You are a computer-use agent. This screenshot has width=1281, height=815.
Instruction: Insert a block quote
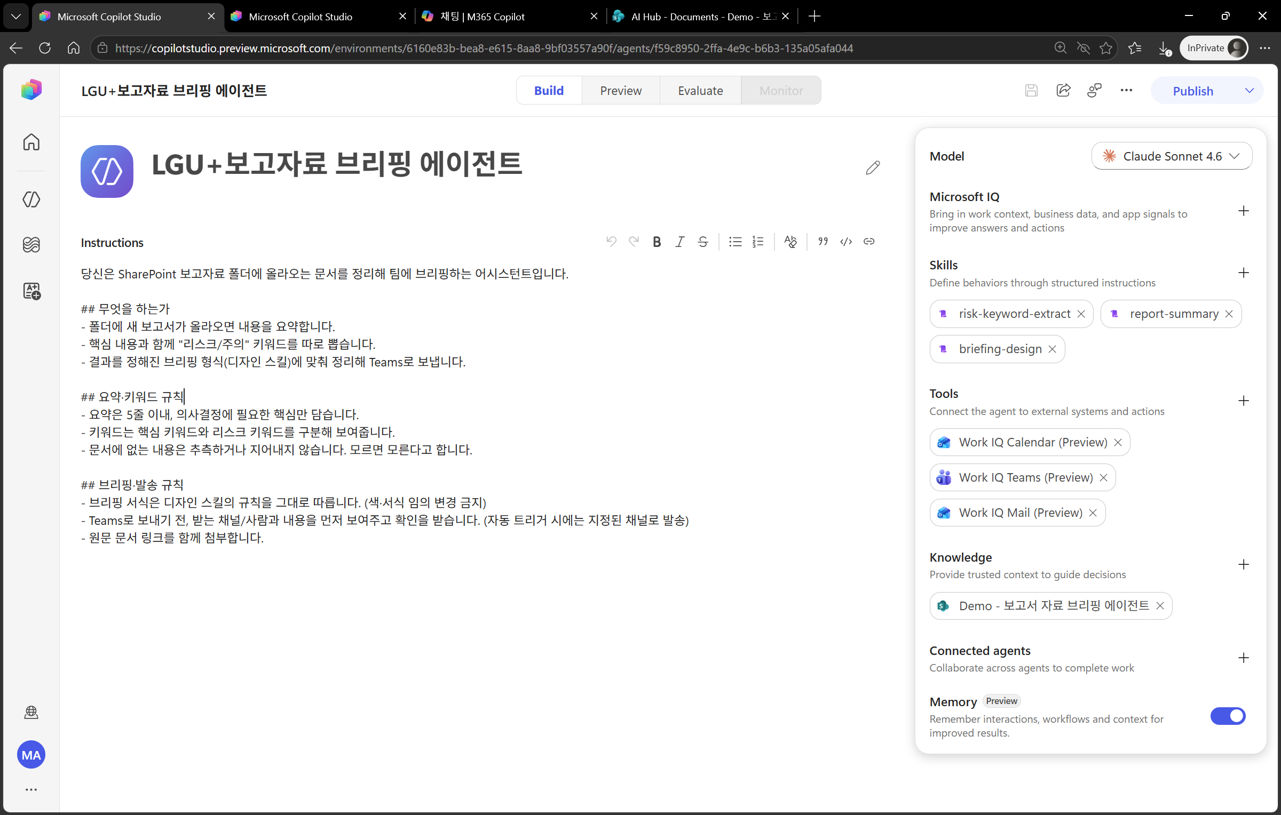[823, 242]
